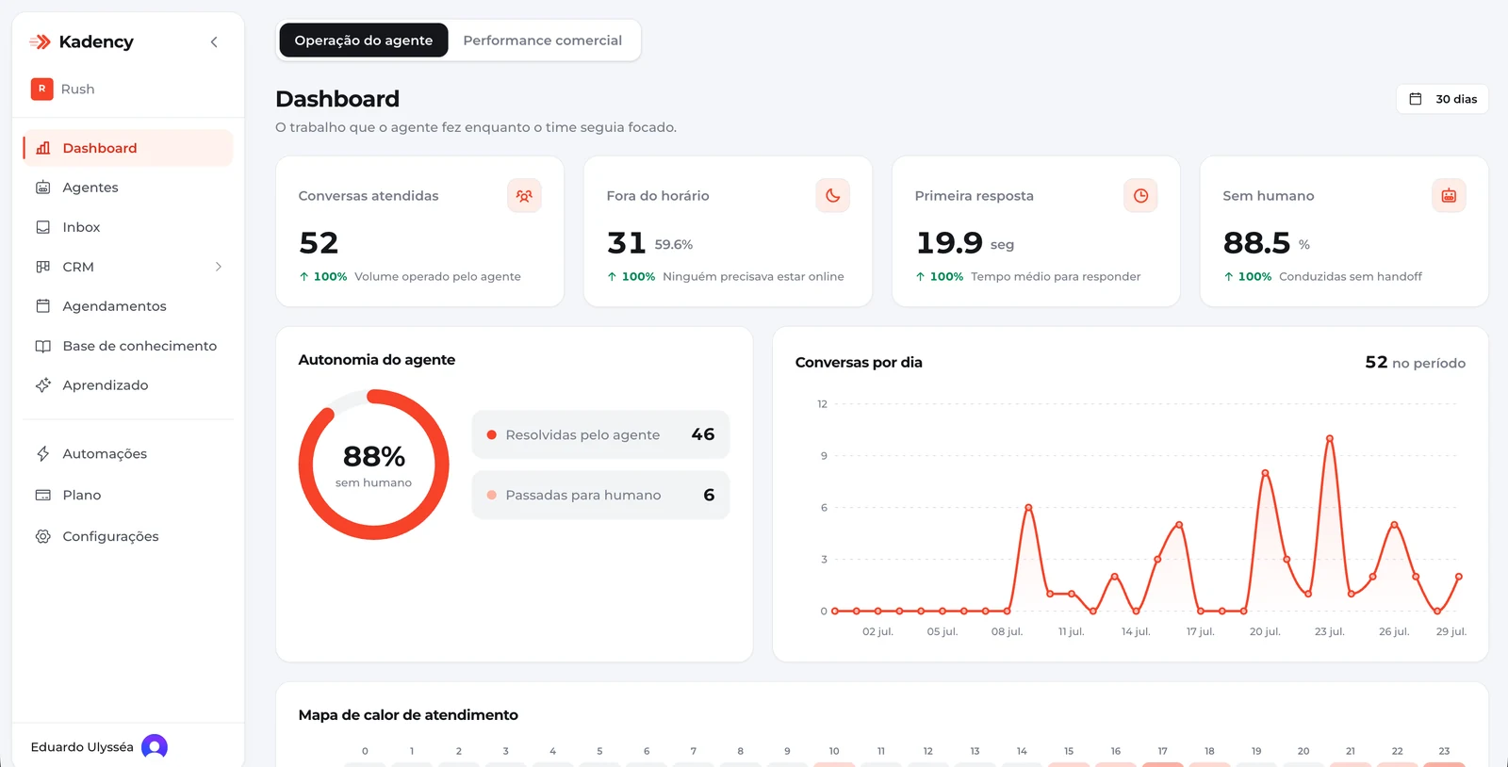Click the Conversas atendidas people icon
This screenshot has width=1508, height=767.
coord(524,196)
